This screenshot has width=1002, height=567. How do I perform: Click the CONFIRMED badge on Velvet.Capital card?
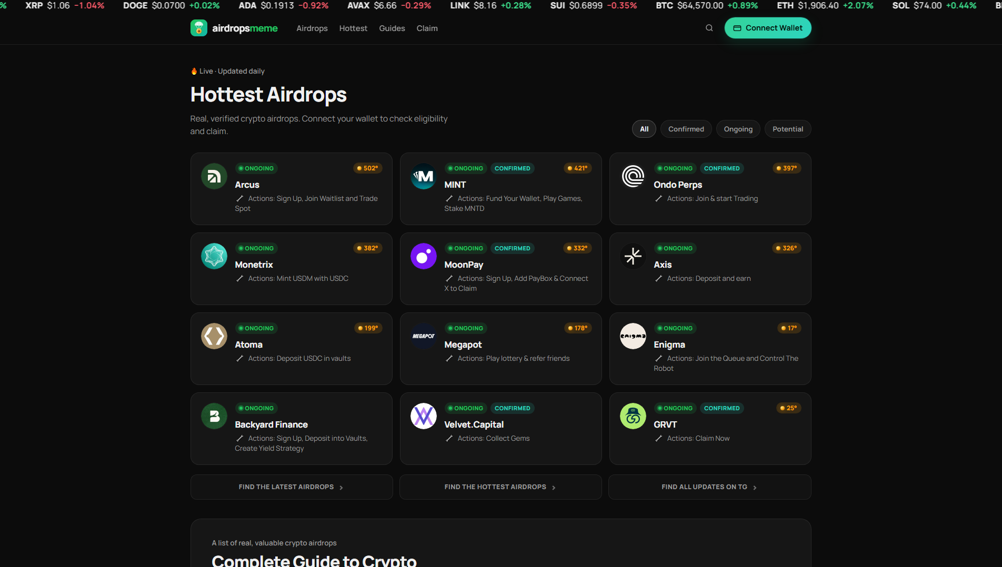pos(512,408)
